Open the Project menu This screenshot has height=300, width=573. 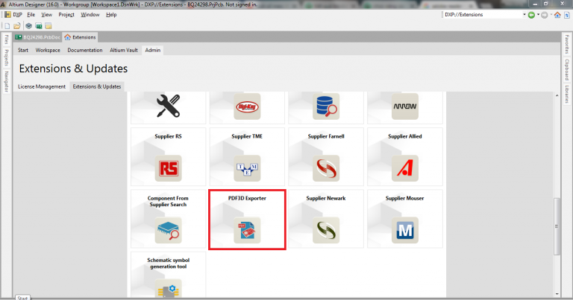coord(66,15)
